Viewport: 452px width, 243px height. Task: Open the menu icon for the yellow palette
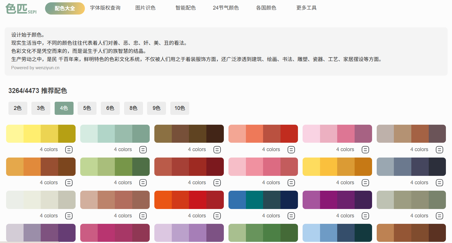point(69,150)
